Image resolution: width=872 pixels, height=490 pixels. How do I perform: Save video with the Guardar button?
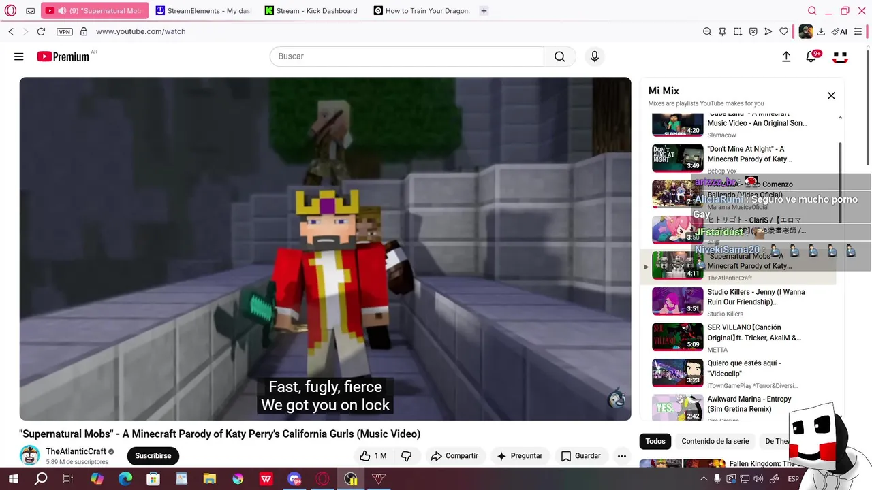pyautogui.click(x=581, y=456)
